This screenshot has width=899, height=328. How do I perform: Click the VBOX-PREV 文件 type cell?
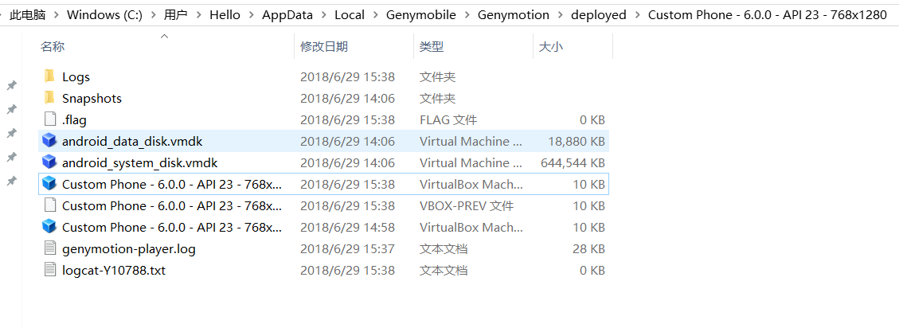[x=467, y=206]
